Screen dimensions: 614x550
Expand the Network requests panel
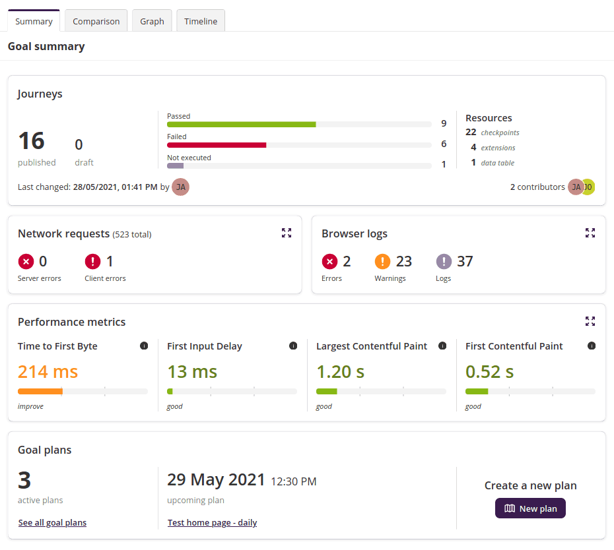pos(287,233)
